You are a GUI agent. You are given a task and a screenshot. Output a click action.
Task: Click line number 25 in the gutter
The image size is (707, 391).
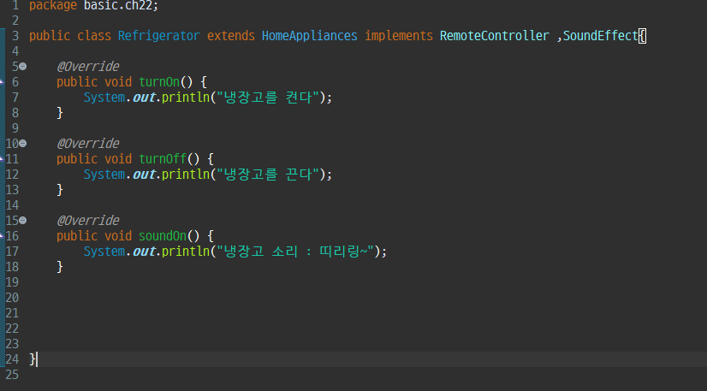[12, 375]
